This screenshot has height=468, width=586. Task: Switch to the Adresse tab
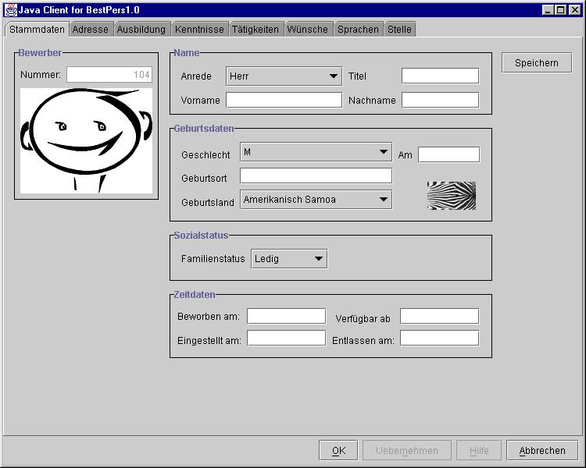(x=91, y=30)
